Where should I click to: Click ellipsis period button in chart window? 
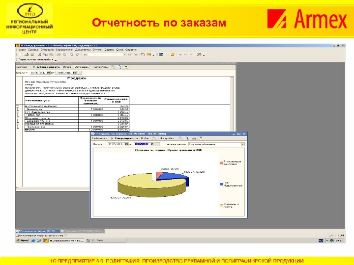point(158,144)
